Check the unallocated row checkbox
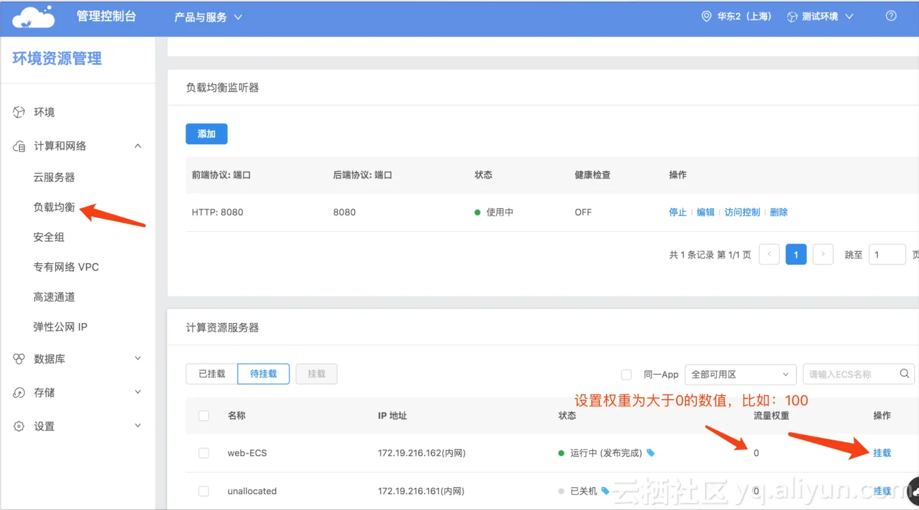Image resolution: width=919 pixels, height=510 pixels. pos(203,491)
